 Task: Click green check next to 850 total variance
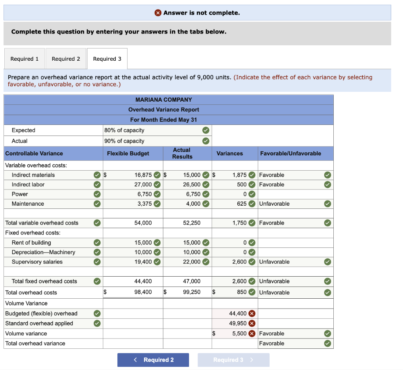pyautogui.click(x=252, y=292)
